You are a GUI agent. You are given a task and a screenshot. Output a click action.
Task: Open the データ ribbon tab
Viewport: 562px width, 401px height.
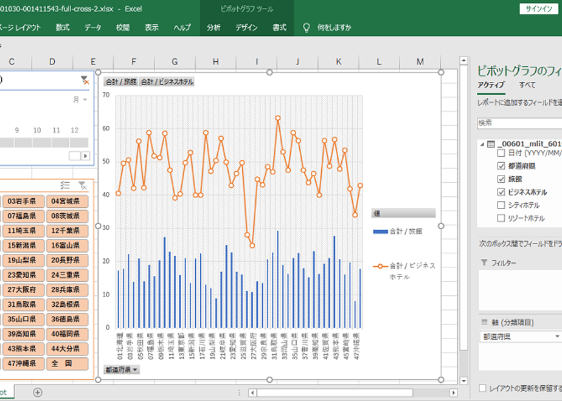pyautogui.click(x=93, y=27)
